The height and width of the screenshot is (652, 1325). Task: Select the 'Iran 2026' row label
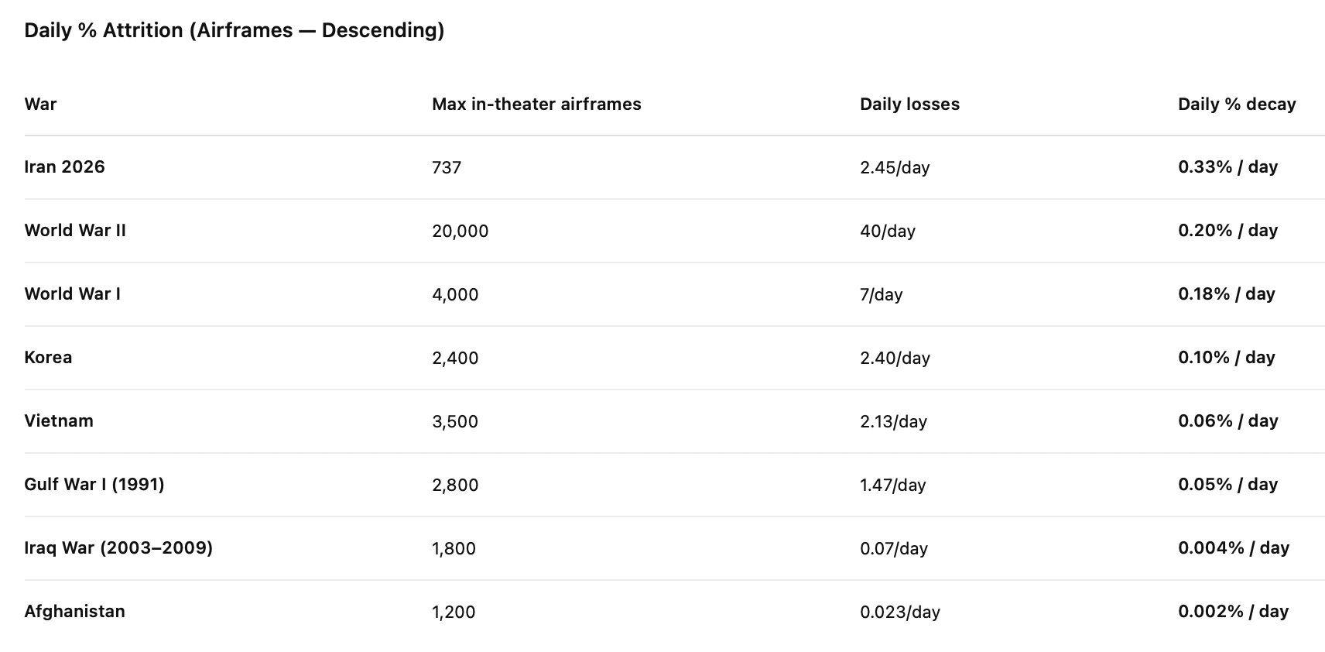tap(64, 166)
